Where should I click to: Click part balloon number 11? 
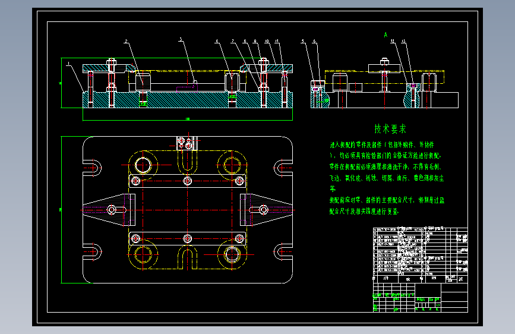point(277,42)
